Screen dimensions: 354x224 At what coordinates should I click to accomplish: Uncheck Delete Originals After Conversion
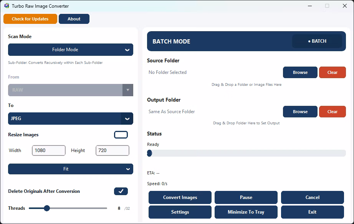[x=121, y=191]
